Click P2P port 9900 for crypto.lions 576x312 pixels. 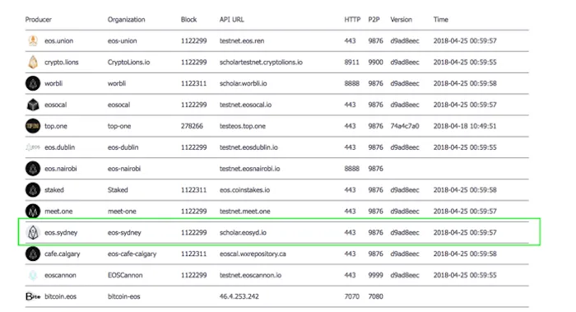[x=375, y=62]
